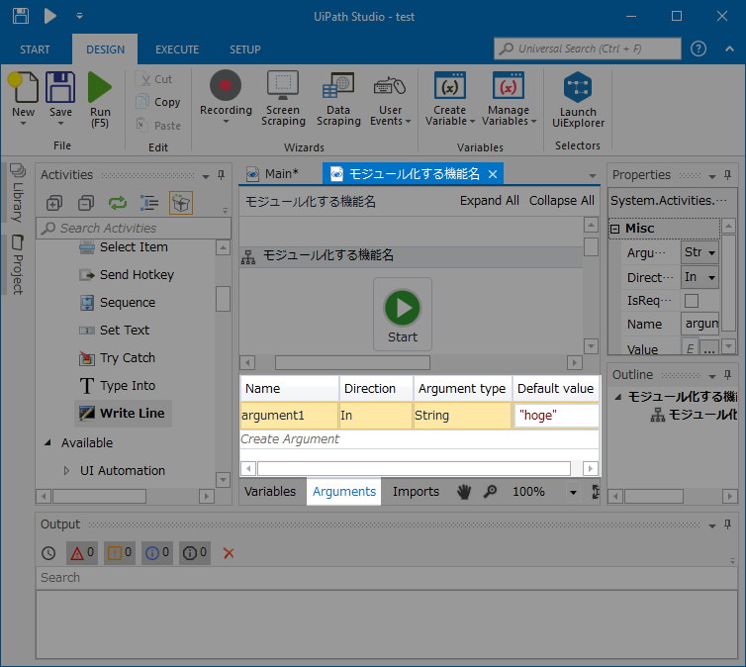This screenshot has height=667, width=746.
Task: Open the Direction dropdown in Properties
Action: (711, 277)
